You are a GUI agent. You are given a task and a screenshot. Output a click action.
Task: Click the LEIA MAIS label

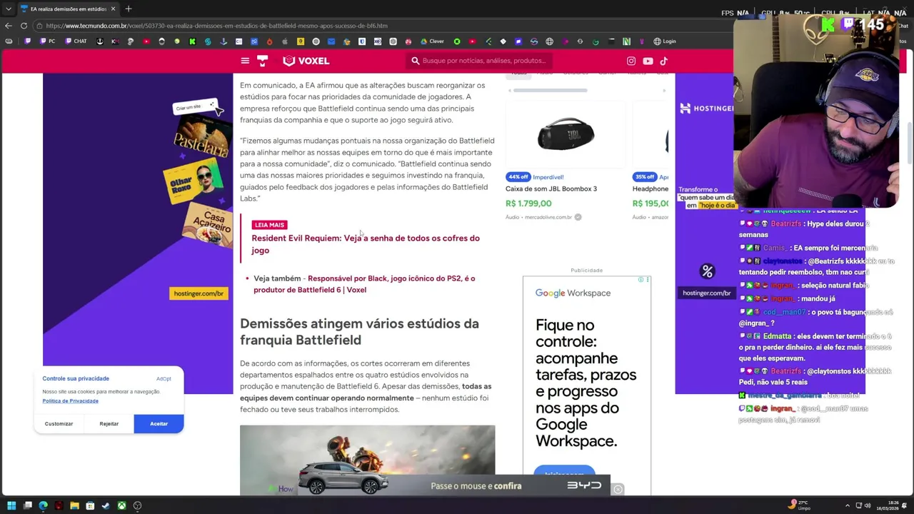(269, 225)
